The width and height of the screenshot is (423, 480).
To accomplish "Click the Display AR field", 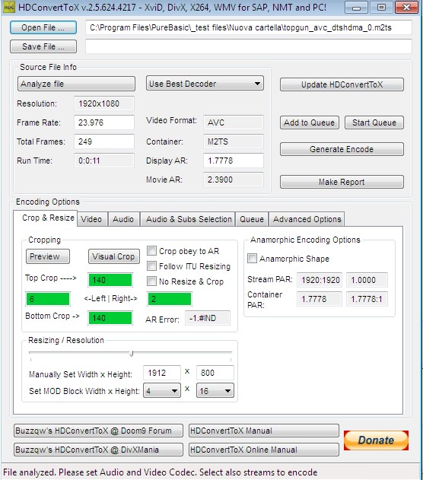I will click(x=234, y=161).
